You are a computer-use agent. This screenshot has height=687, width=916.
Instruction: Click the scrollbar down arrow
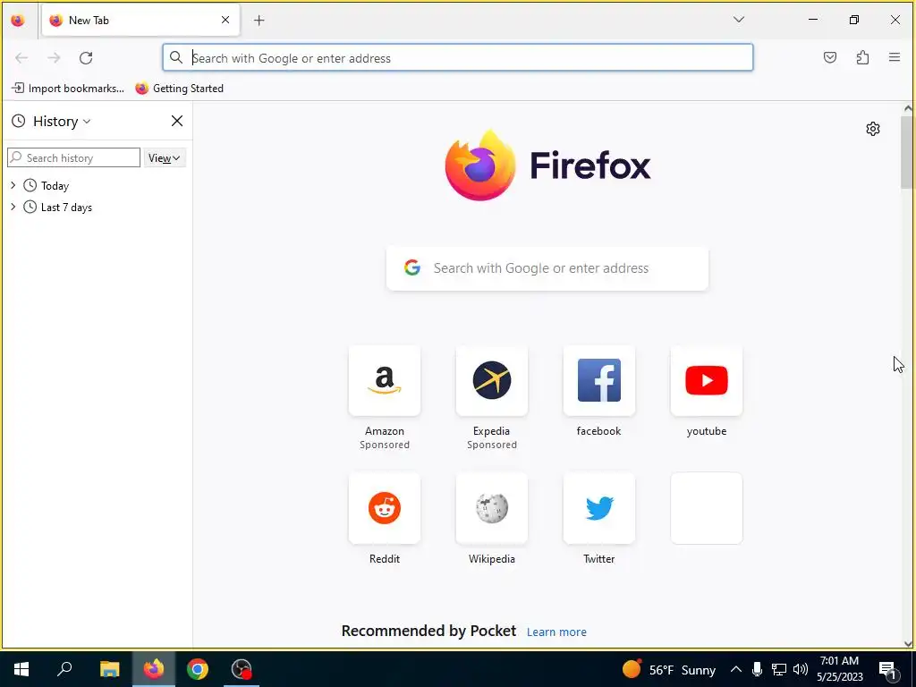[907, 643]
